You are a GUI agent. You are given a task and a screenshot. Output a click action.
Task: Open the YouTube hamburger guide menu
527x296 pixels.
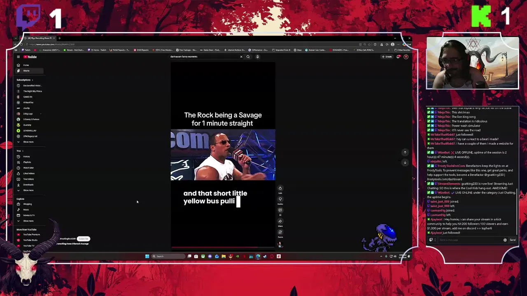point(18,57)
